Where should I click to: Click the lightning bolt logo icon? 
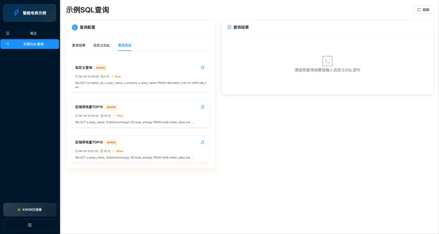pos(17,13)
